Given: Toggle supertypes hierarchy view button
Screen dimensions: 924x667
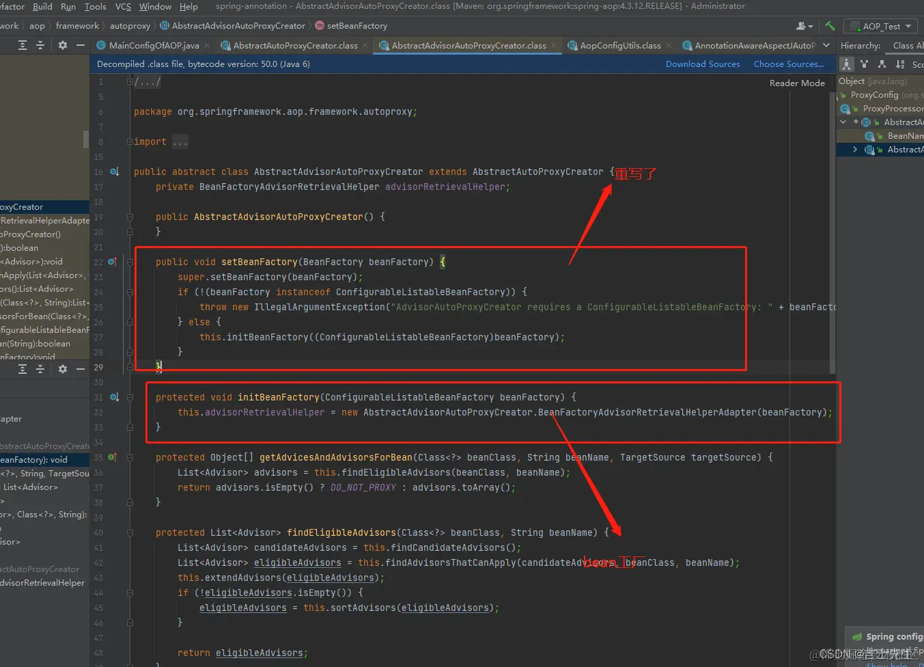Looking at the screenshot, I should 865,64.
